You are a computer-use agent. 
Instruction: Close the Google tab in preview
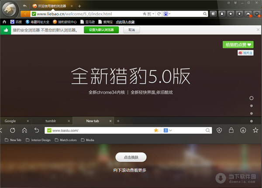pos(28,121)
